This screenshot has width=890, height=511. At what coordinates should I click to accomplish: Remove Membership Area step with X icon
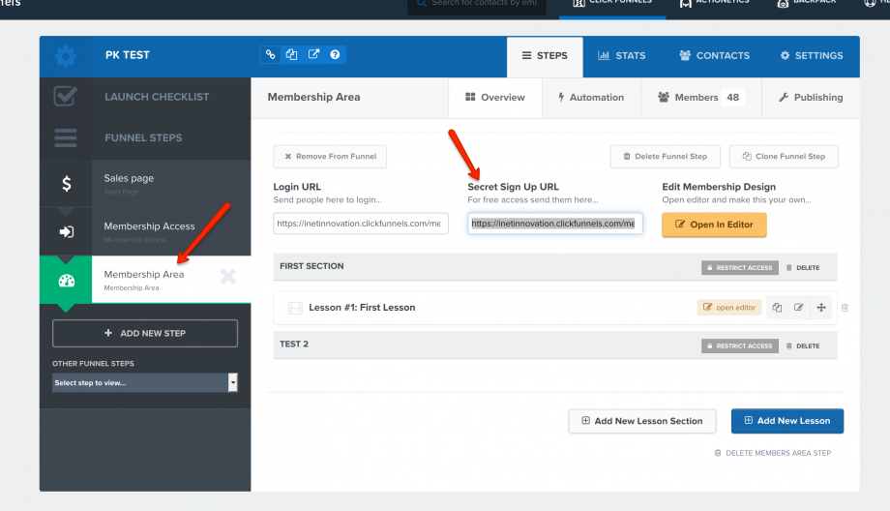tap(227, 278)
